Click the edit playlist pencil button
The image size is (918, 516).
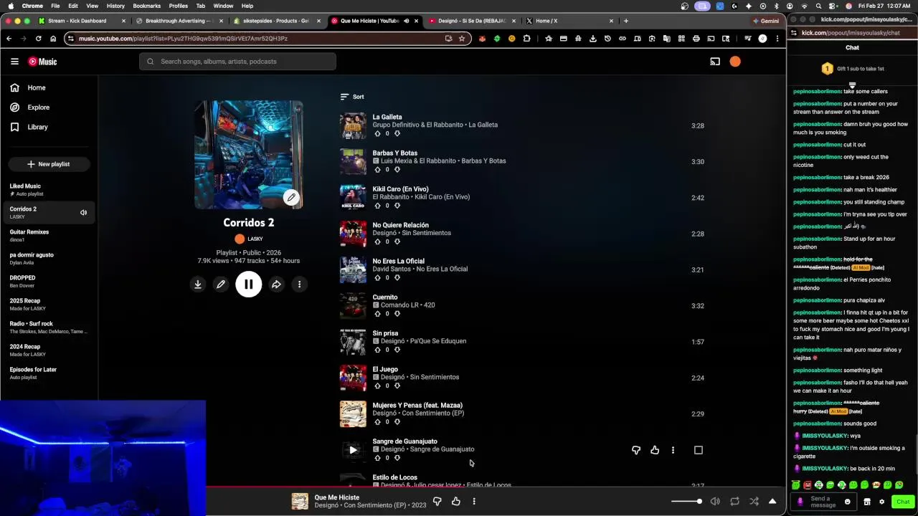(x=221, y=285)
